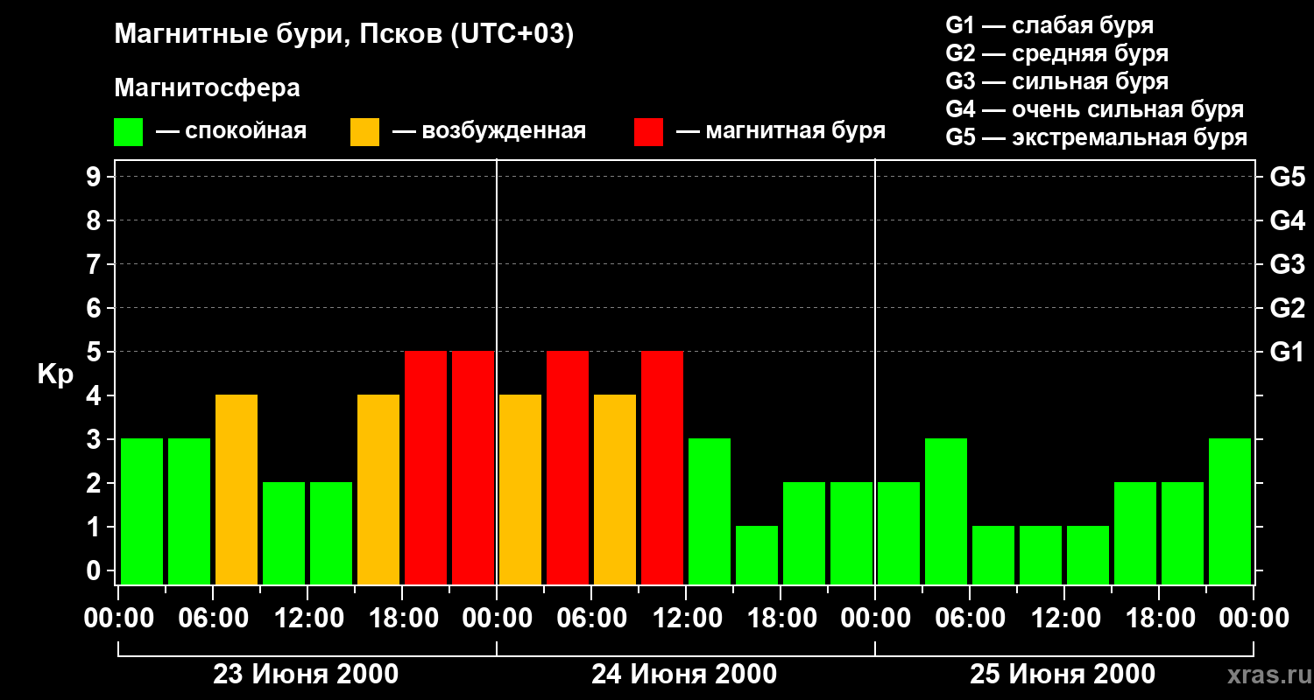This screenshot has width=1314, height=700.
Task: Select the title 'Магнитные бури, Псков (UTC+03)'
Action: coord(344,35)
